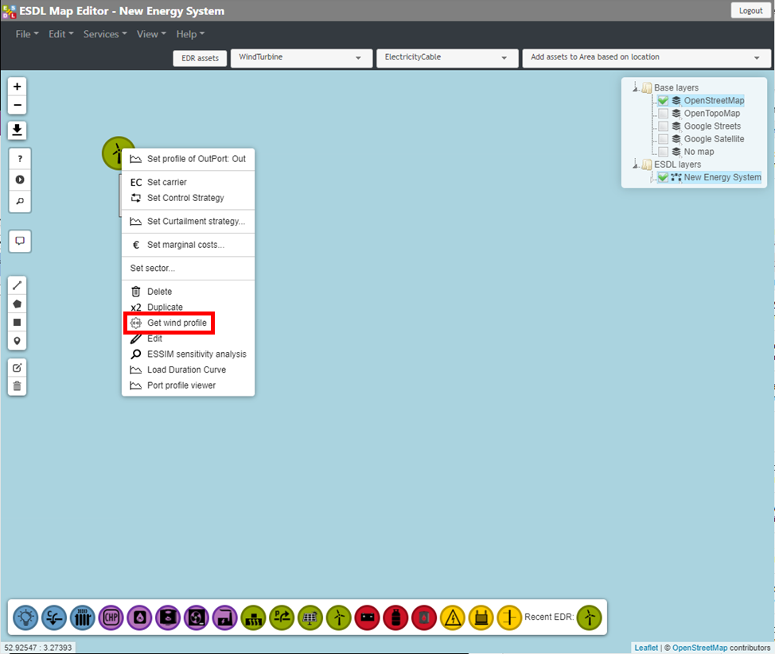Click the EDR assets button
The height and width of the screenshot is (654, 775).
pos(200,58)
